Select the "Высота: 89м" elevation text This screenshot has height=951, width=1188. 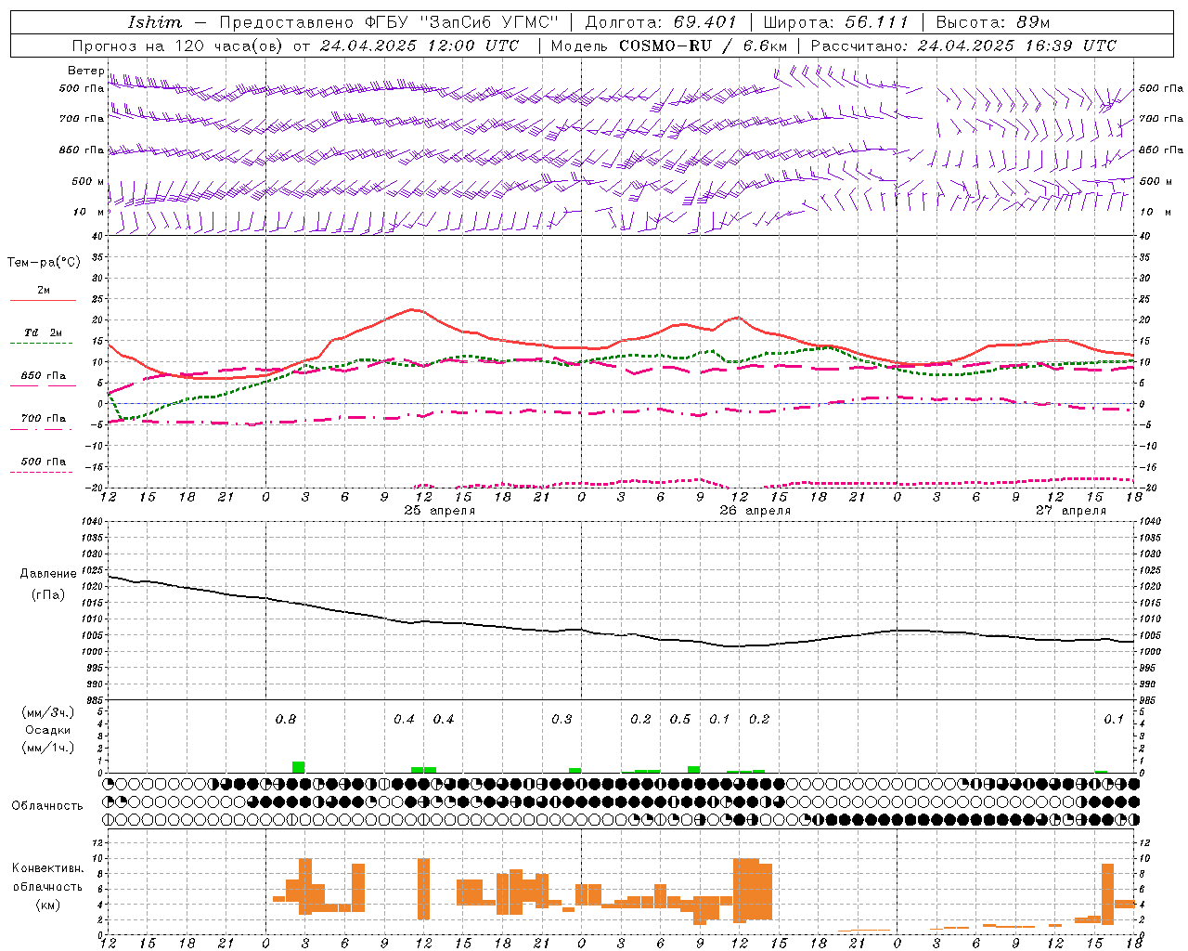[993, 22]
